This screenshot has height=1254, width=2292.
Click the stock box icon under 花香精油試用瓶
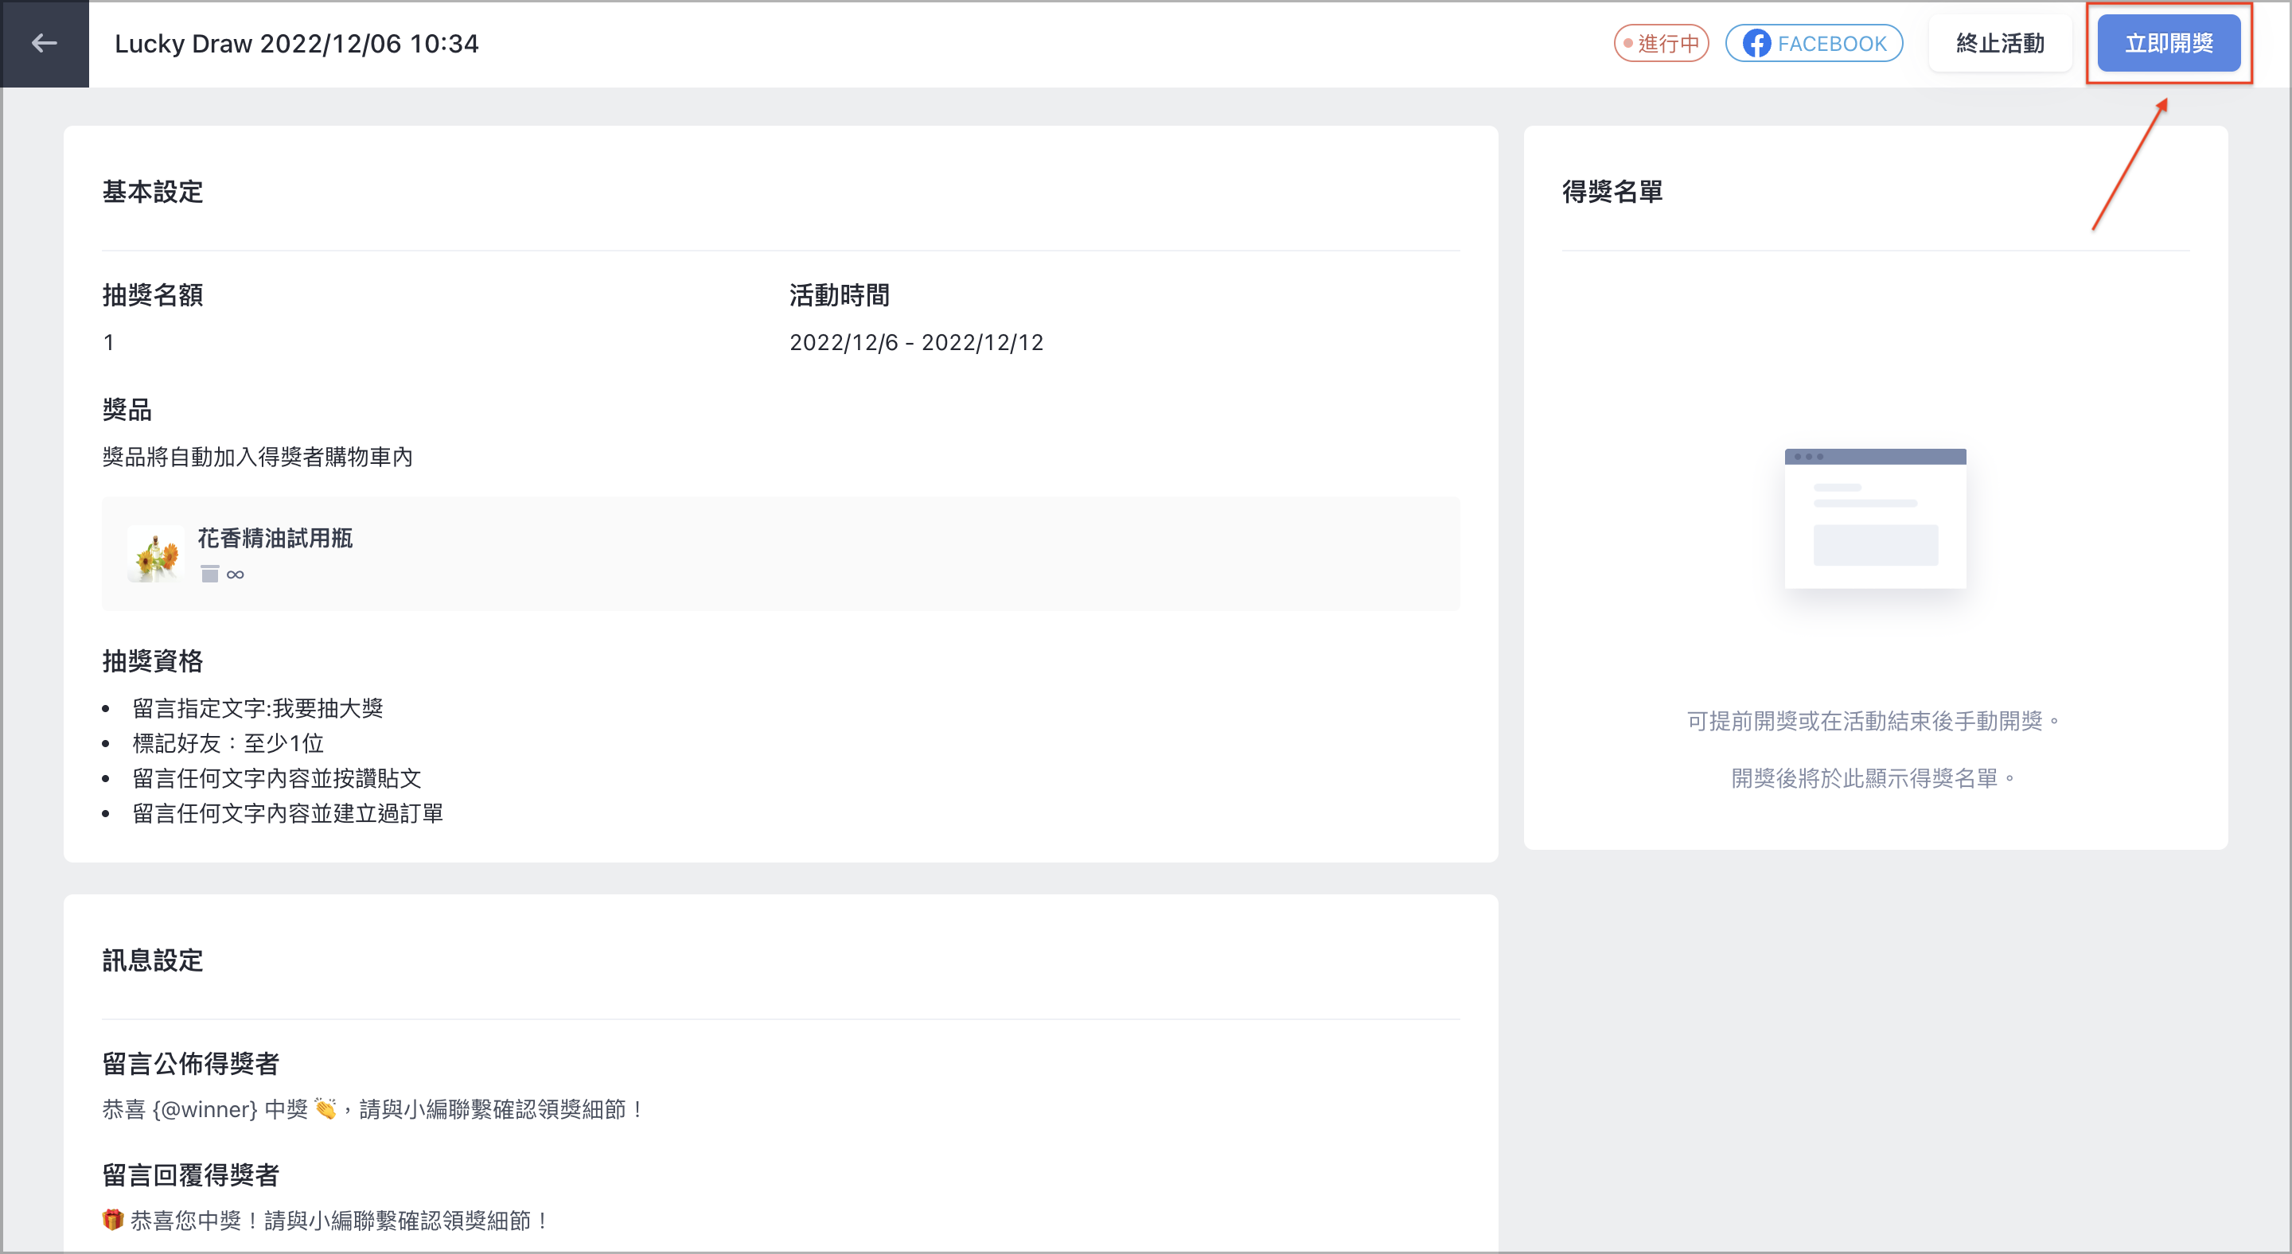[x=210, y=574]
